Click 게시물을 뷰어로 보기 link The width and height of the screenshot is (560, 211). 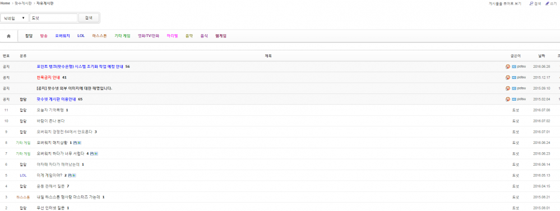pos(505,3)
